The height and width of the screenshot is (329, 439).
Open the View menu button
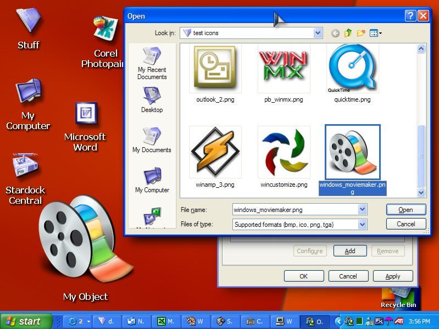click(x=375, y=34)
